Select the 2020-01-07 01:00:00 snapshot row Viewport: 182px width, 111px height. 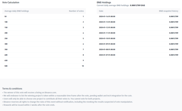tap(138, 55)
